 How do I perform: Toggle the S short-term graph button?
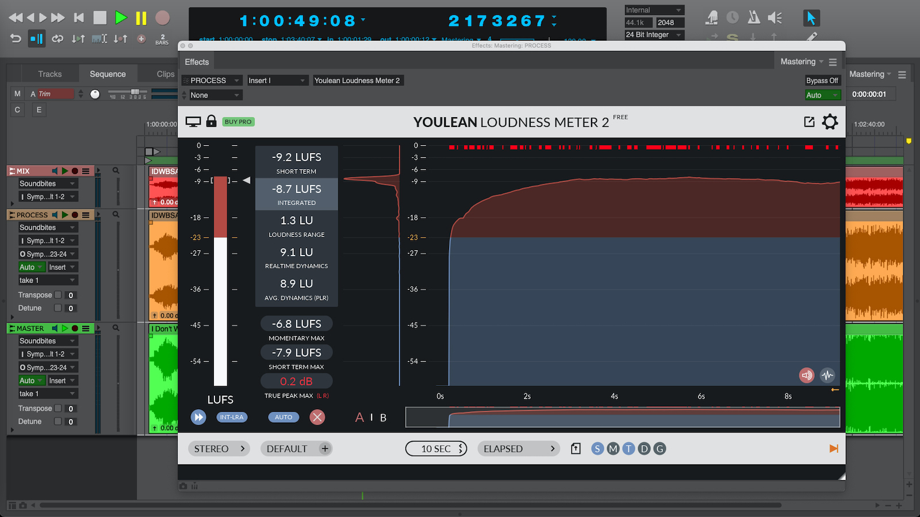click(597, 449)
